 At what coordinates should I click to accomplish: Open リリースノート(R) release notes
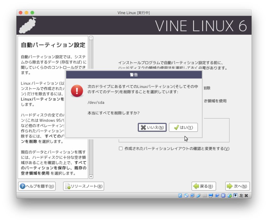pos(83,186)
